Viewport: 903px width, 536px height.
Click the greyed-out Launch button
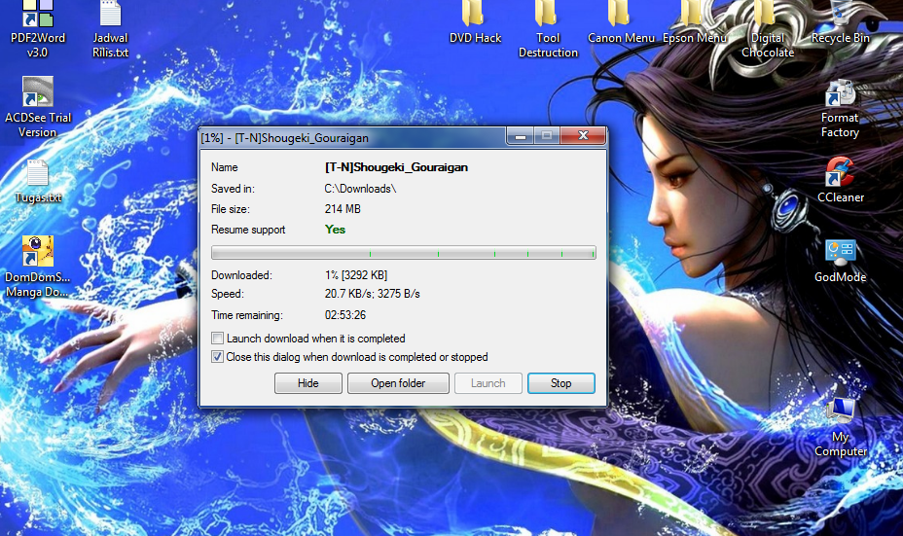pyautogui.click(x=488, y=383)
